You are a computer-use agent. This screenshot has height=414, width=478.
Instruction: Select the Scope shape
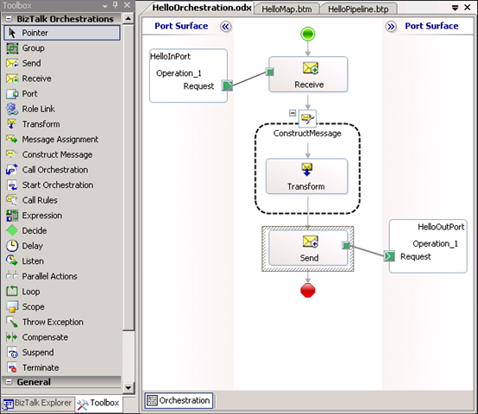[x=62, y=307]
